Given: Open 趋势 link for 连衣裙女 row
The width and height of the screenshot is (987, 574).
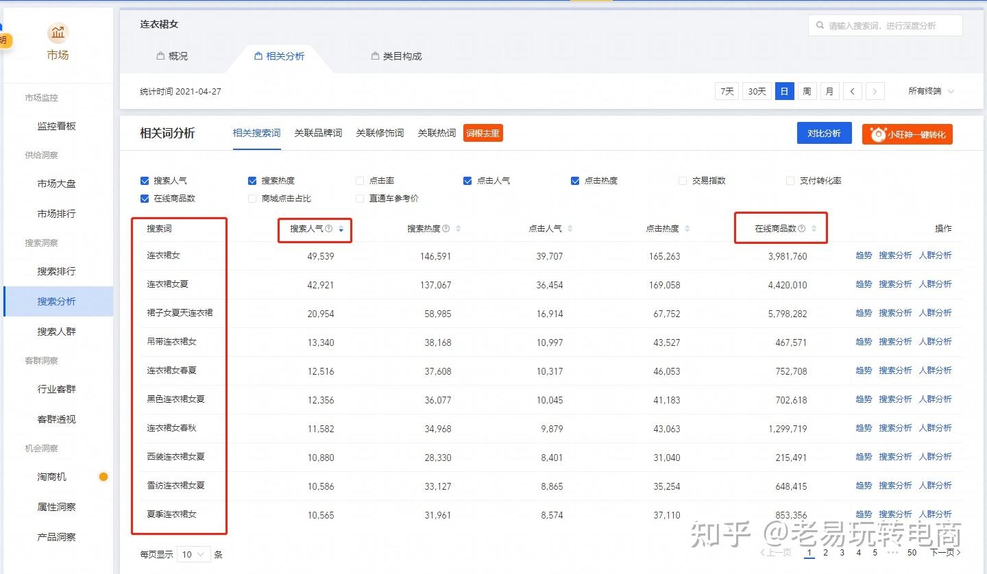Looking at the screenshot, I should coord(863,255).
